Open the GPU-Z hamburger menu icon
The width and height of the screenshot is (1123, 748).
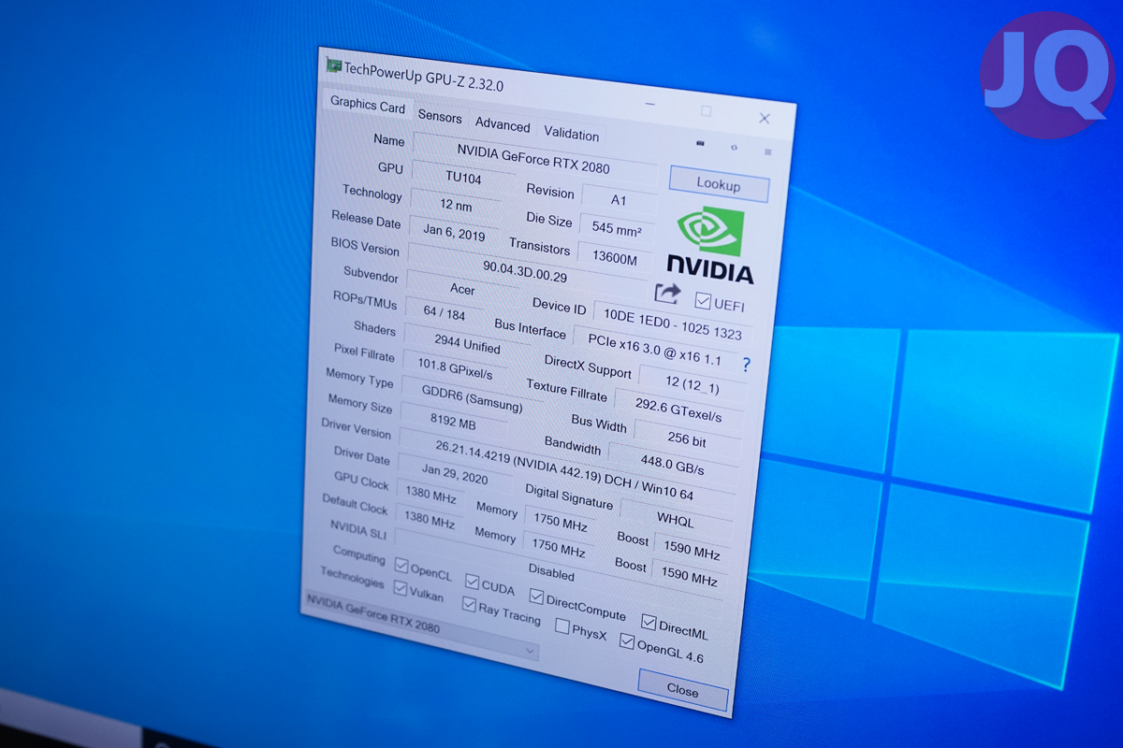pyautogui.click(x=768, y=151)
